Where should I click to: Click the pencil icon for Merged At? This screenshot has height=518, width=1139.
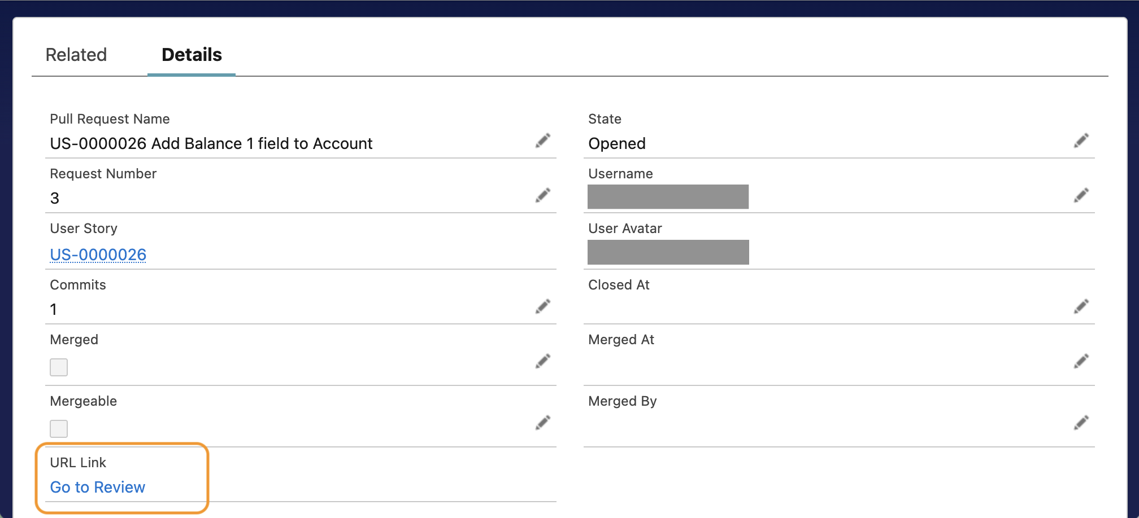tap(1081, 361)
